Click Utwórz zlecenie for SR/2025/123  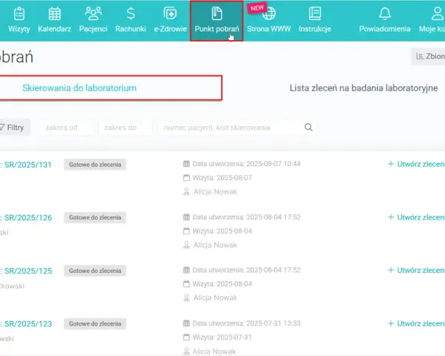click(416, 323)
